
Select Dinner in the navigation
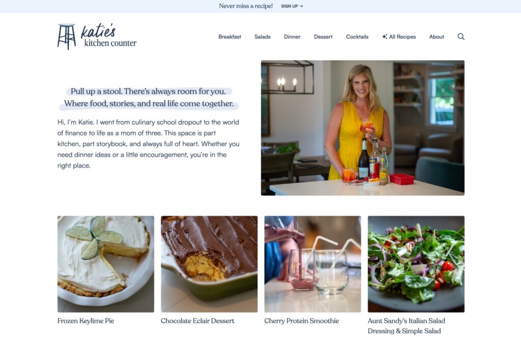tap(292, 37)
